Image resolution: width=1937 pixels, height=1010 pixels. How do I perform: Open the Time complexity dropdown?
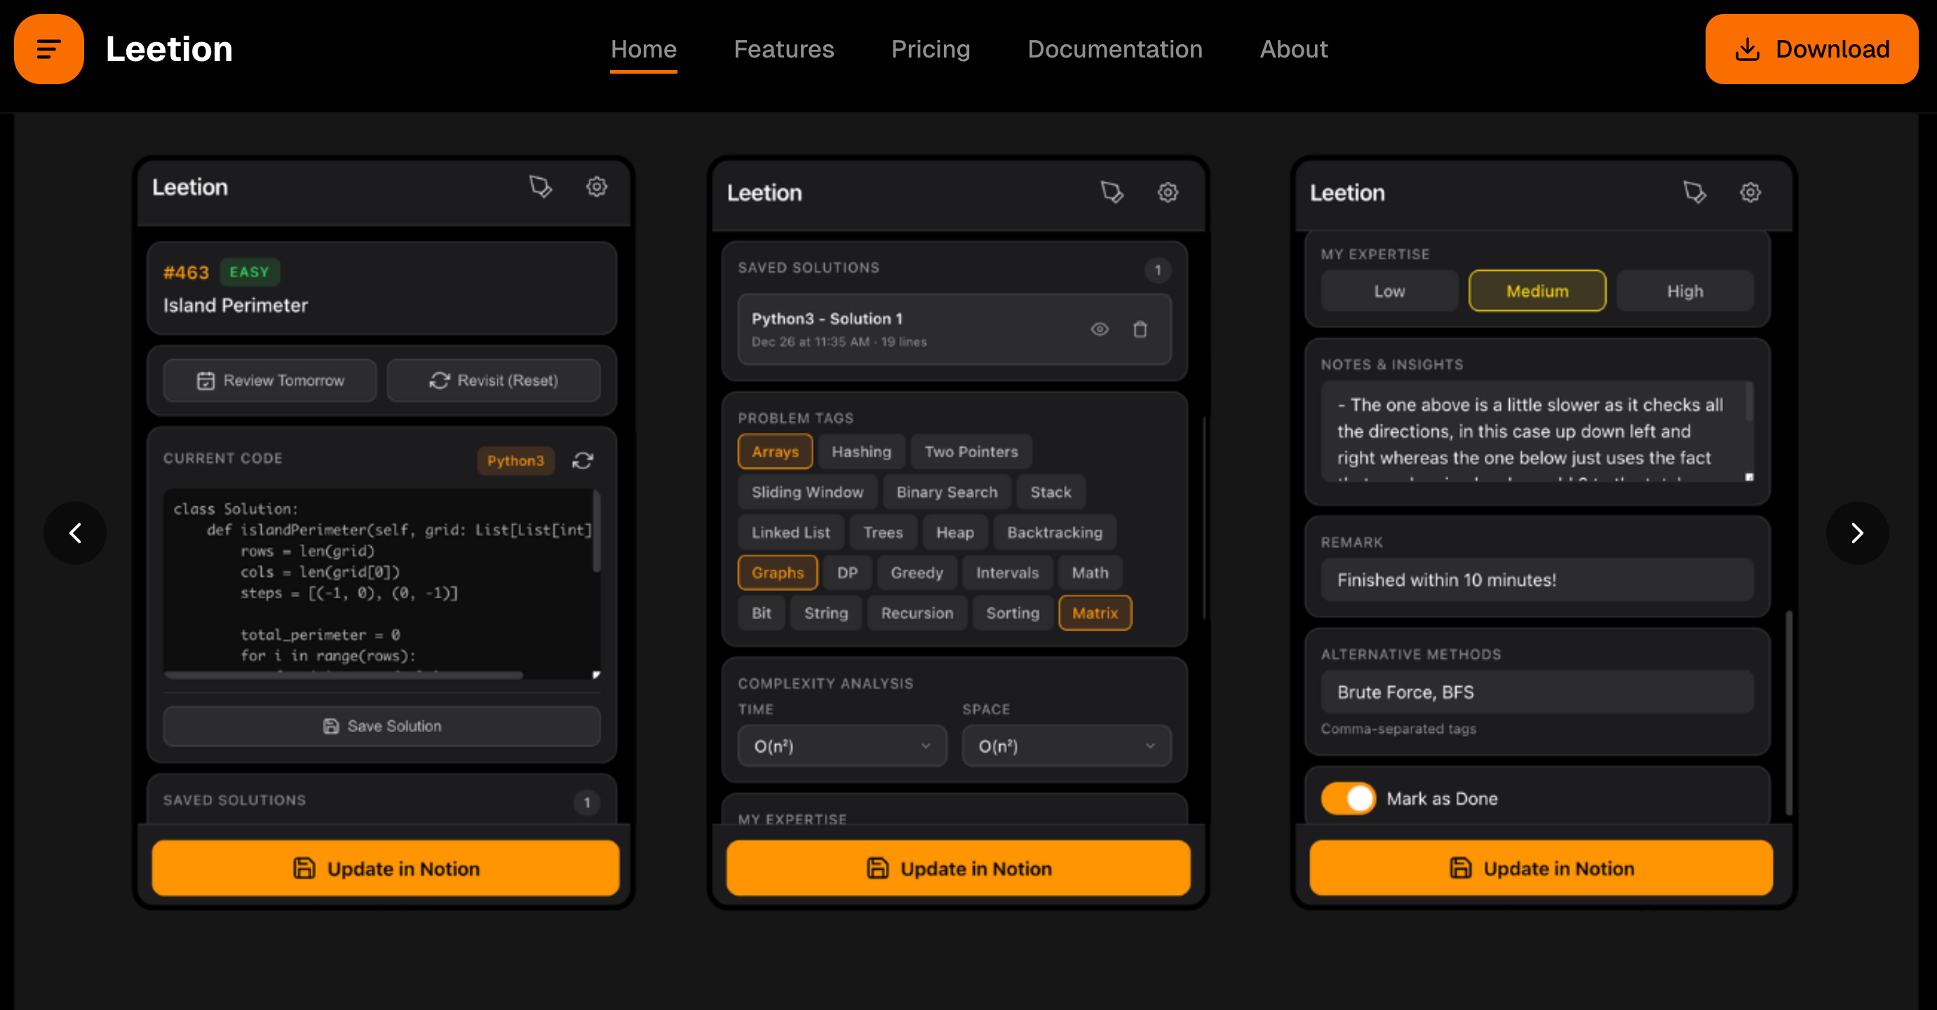842,746
